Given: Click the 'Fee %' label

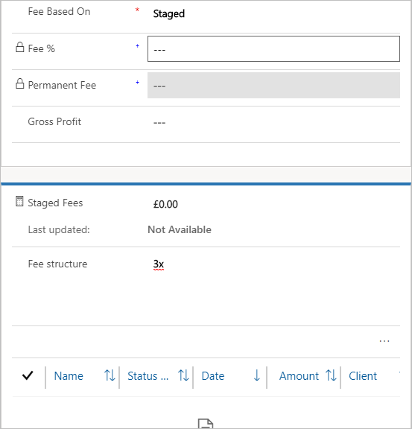Looking at the screenshot, I should point(41,48).
